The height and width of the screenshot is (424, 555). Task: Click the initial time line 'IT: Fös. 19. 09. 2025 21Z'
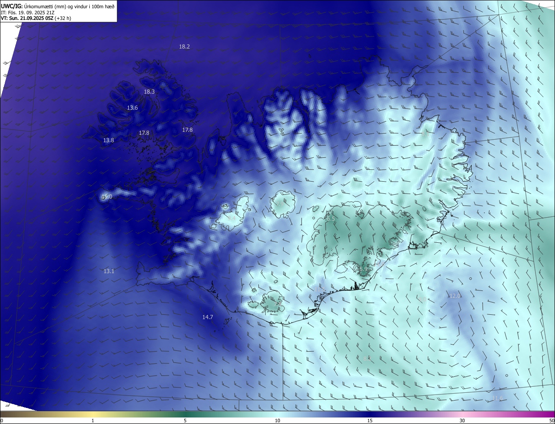(x=27, y=13)
